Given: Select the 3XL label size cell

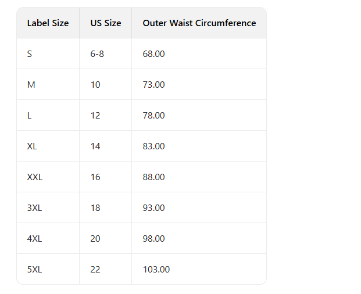Looking at the screenshot, I should [34, 208].
